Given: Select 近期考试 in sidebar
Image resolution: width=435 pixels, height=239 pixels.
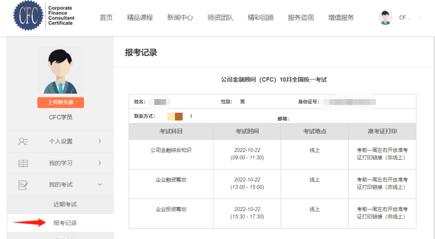Looking at the screenshot, I should pyautogui.click(x=65, y=204).
